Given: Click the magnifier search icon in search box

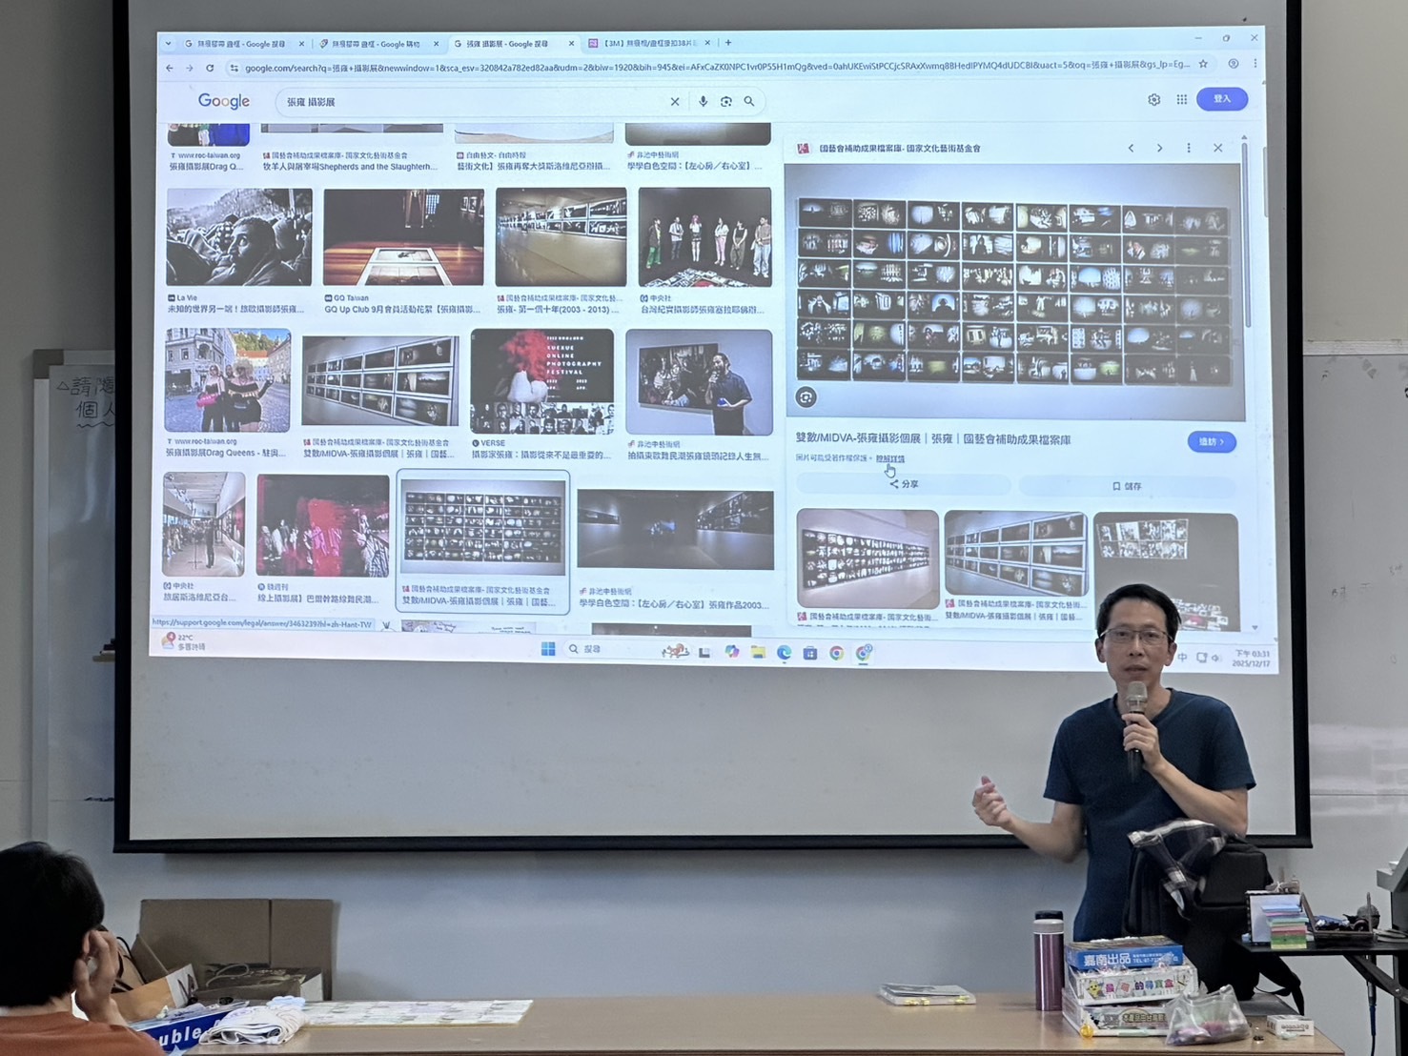Looking at the screenshot, I should [749, 102].
